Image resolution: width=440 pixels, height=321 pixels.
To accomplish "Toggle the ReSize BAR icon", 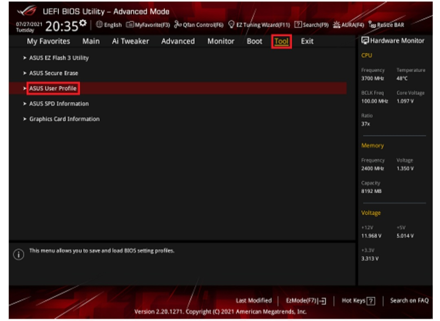I will tap(372, 25).
